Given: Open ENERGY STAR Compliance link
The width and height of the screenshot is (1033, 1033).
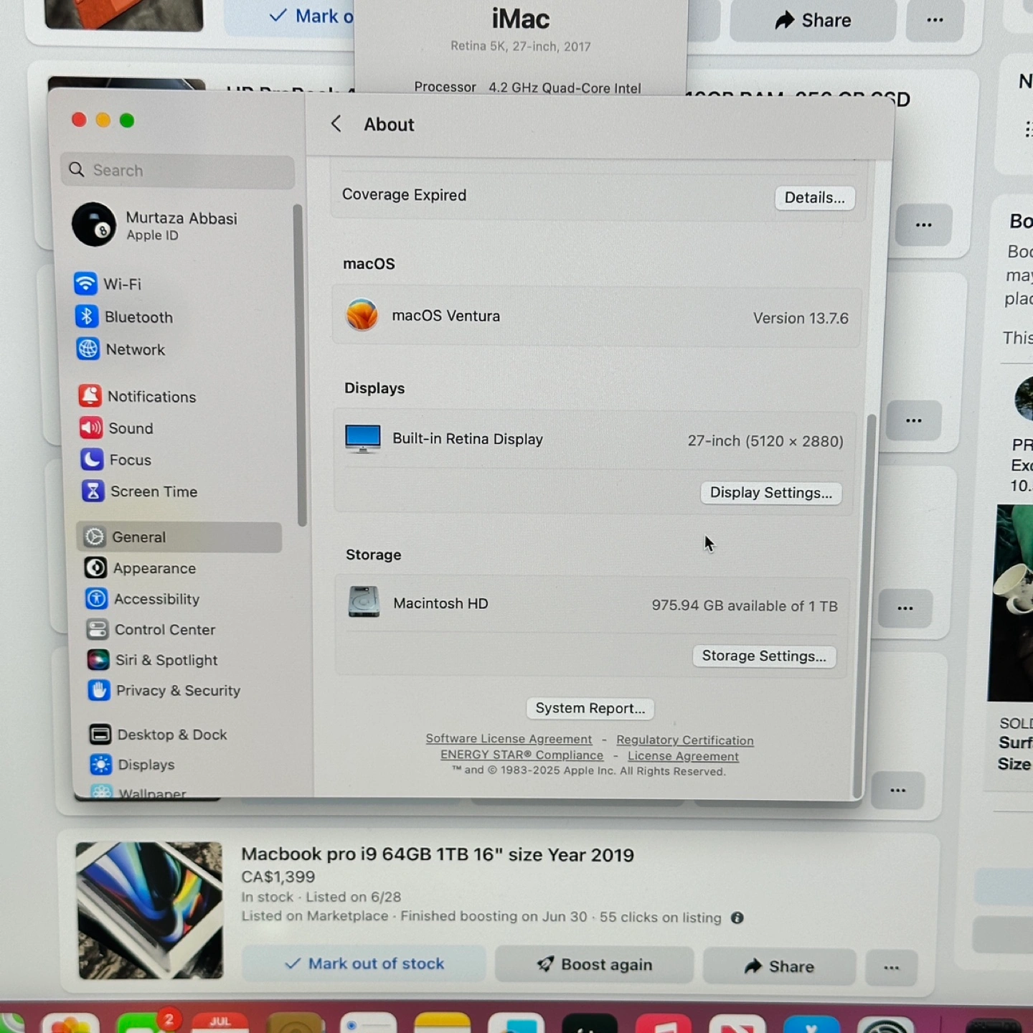Looking at the screenshot, I should [522, 755].
